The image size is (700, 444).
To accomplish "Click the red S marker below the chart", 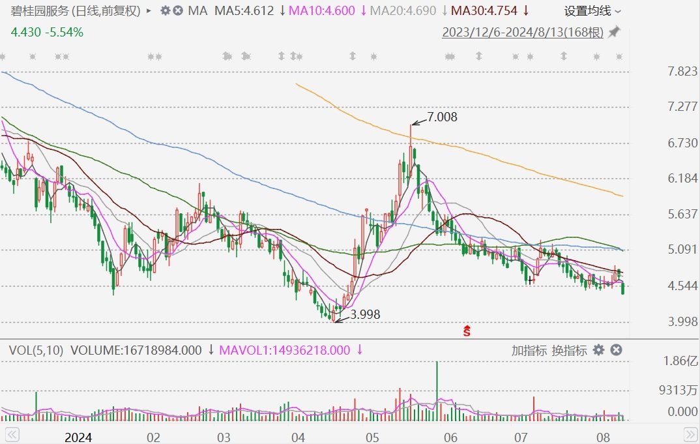I will (467, 331).
